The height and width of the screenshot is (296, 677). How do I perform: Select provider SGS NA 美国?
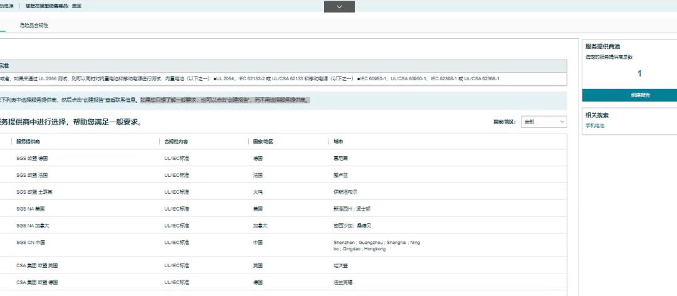[31, 209]
